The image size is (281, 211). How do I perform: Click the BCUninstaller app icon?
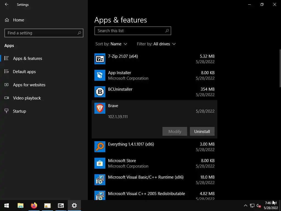(100, 92)
